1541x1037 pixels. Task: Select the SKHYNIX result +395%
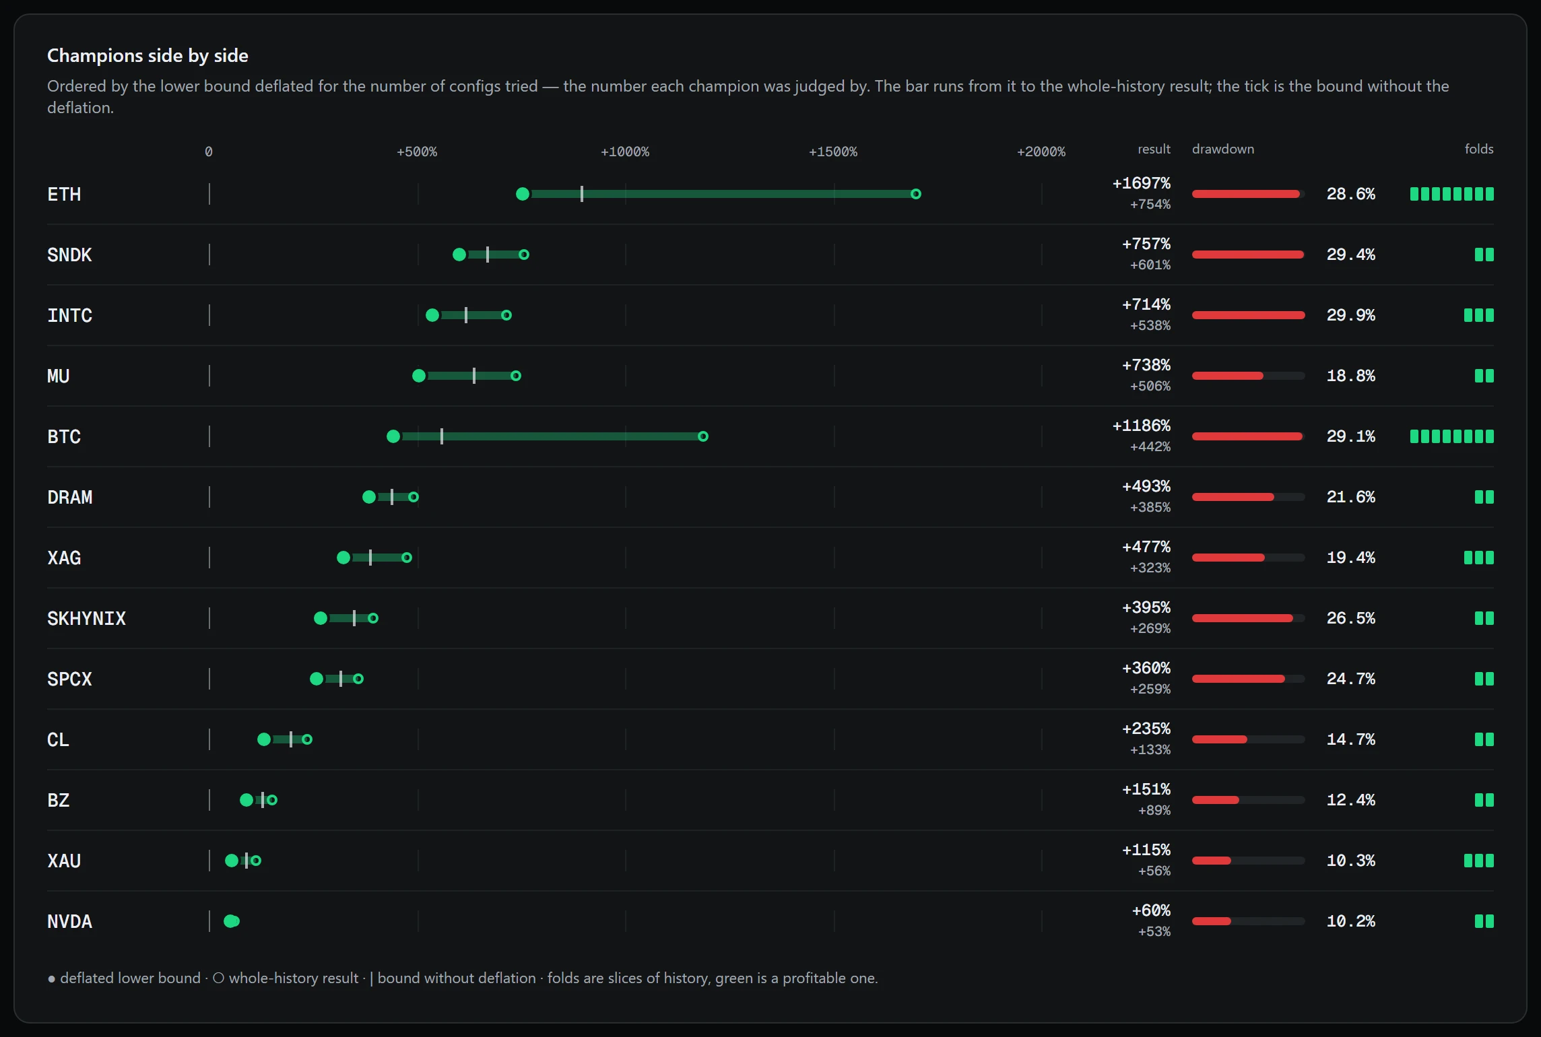(x=1146, y=607)
